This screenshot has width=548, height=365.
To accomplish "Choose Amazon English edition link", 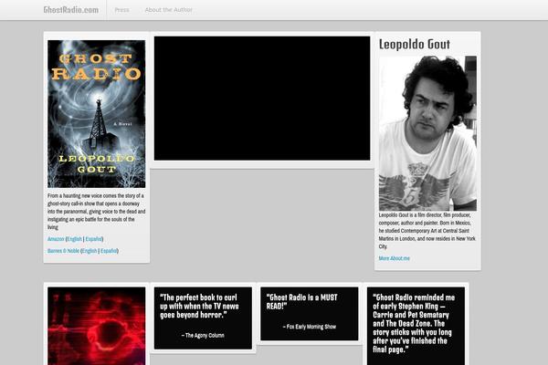I will click(x=75, y=239).
